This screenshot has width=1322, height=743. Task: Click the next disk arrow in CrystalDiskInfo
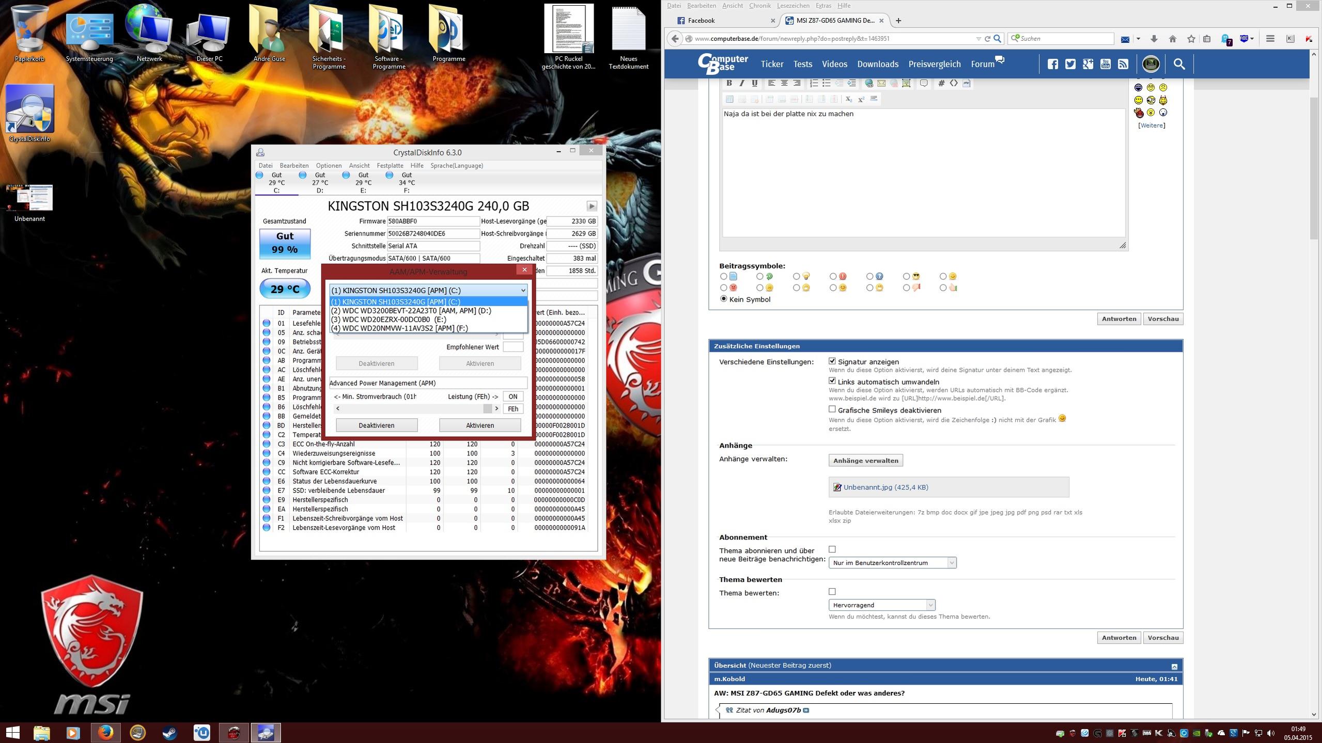[x=592, y=206]
